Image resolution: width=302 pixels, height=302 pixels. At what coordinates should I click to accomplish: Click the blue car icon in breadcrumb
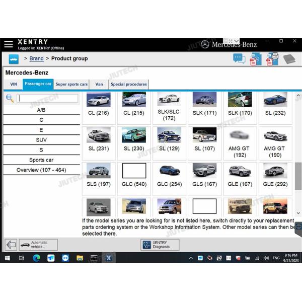[14, 59]
